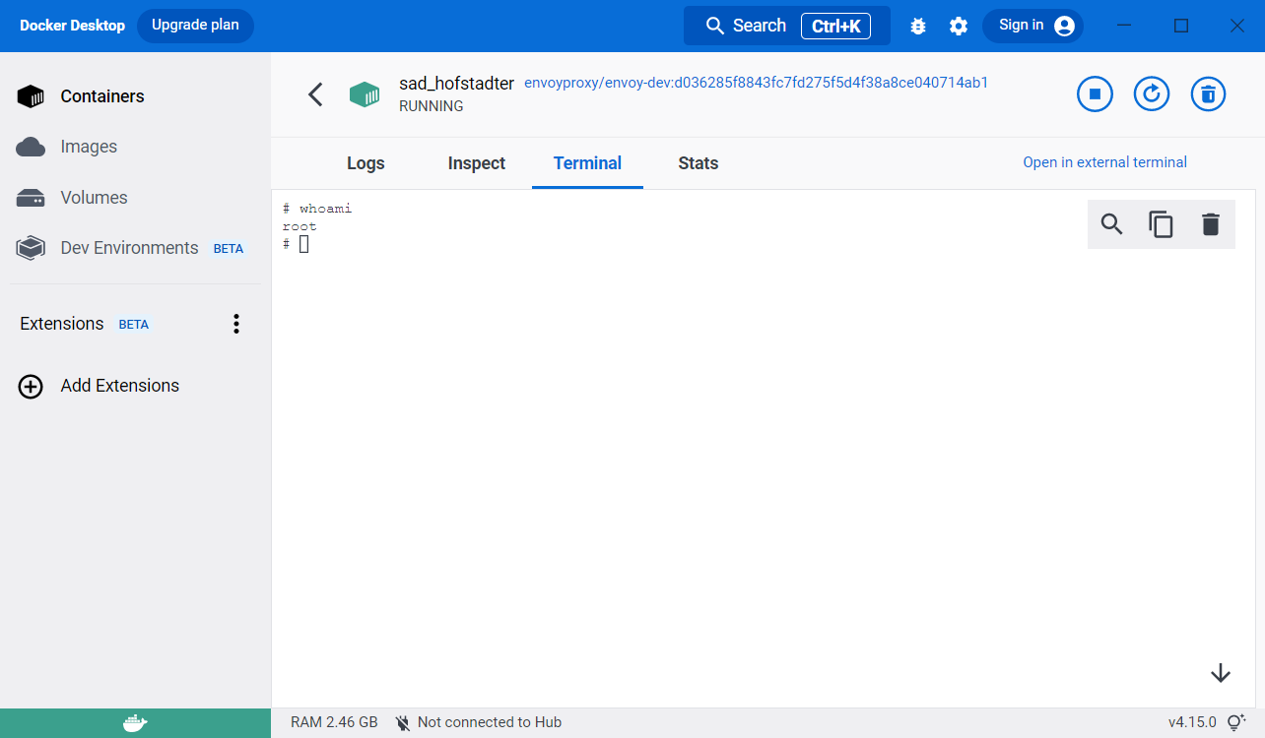Click the Search Ctrl+K box
Viewport: 1265px width, 738px height.
click(787, 26)
